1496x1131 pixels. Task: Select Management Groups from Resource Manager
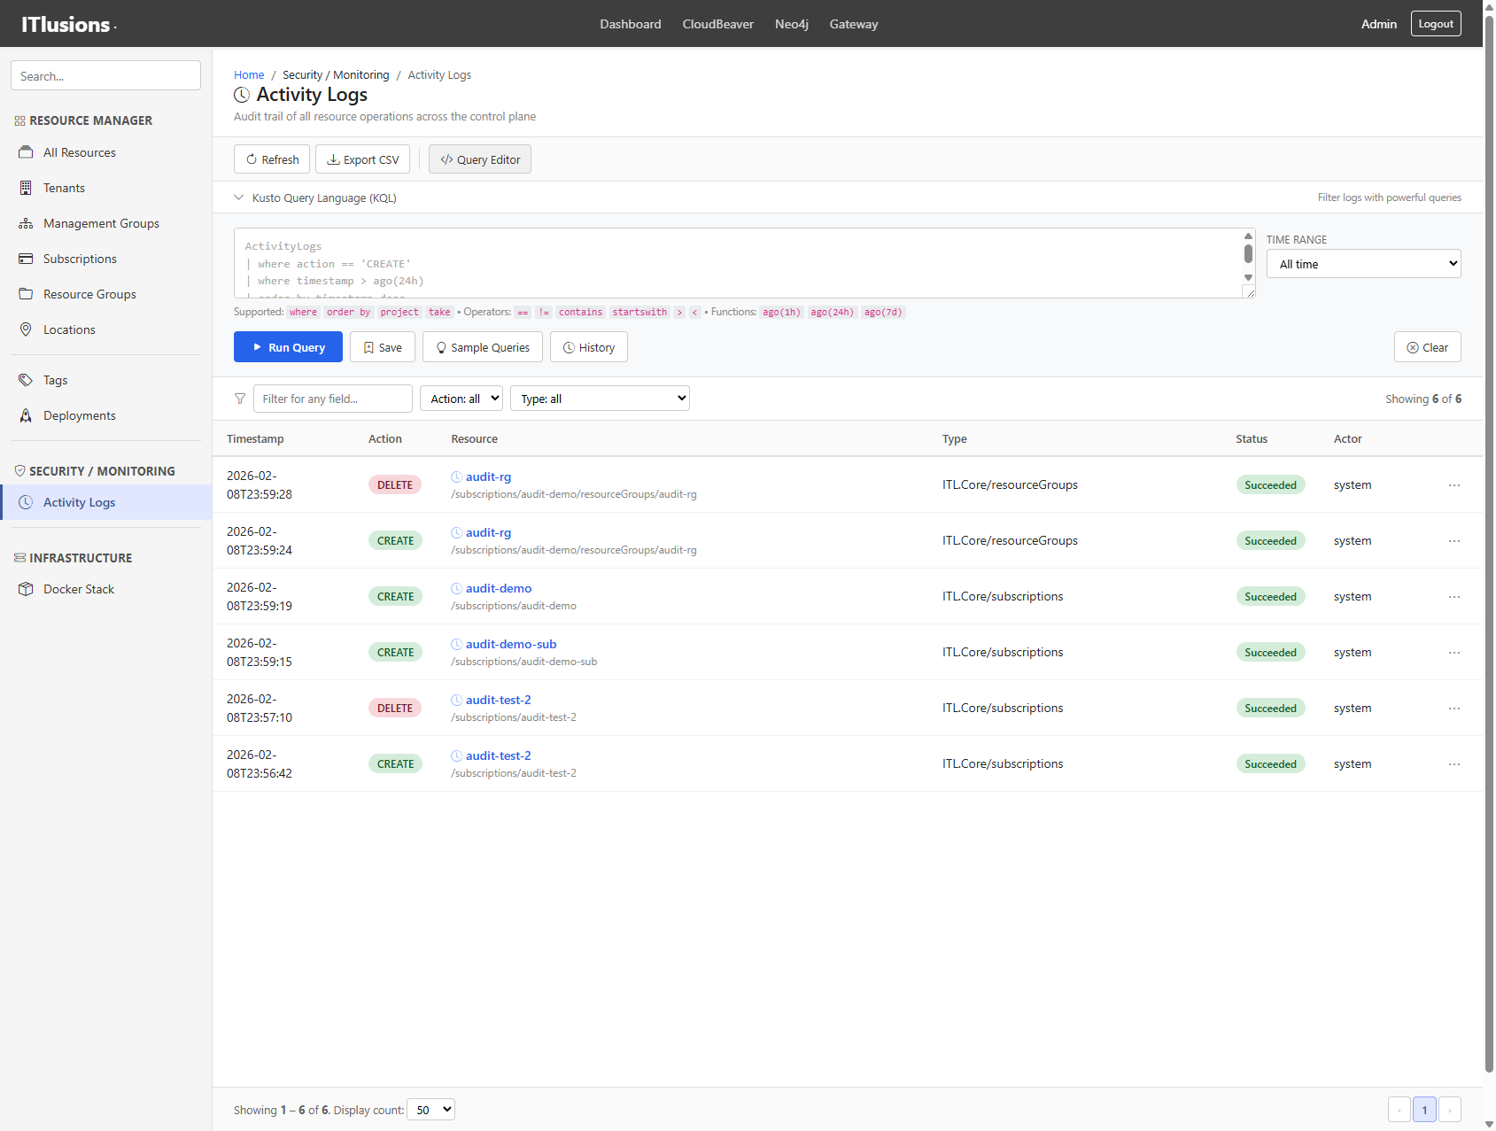101,223
